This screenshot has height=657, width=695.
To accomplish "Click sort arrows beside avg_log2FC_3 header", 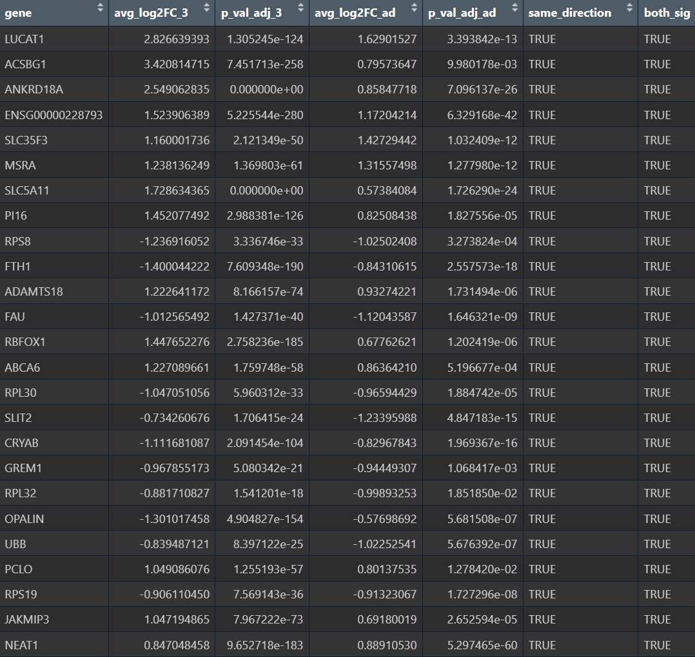I will (x=206, y=8).
